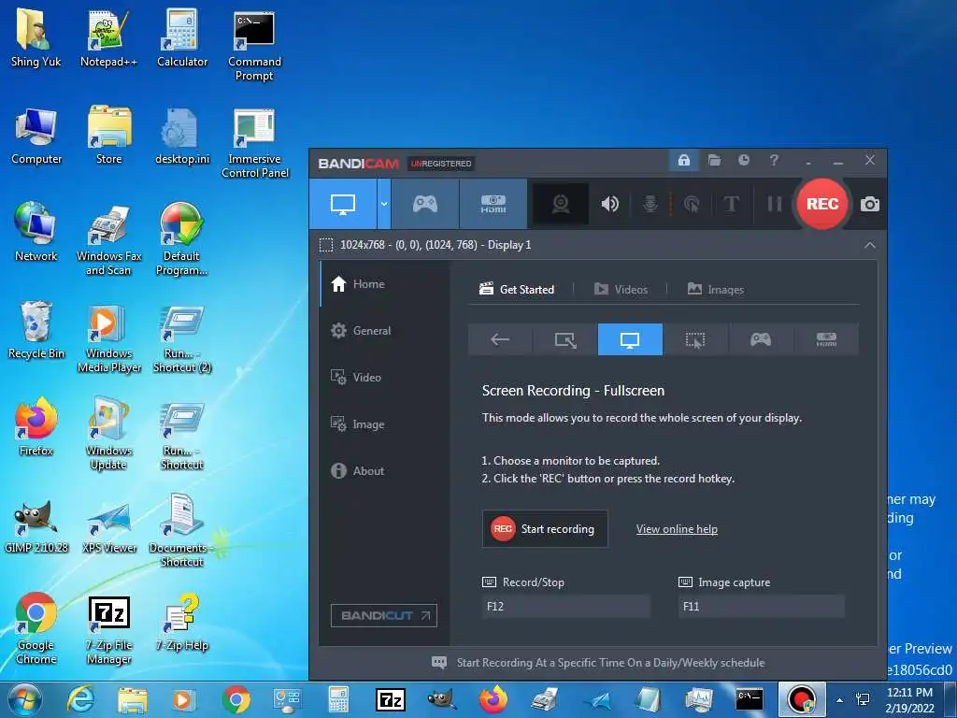Click the pause recording button
This screenshot has height=718, width=957.
click(x=774, y=204)
